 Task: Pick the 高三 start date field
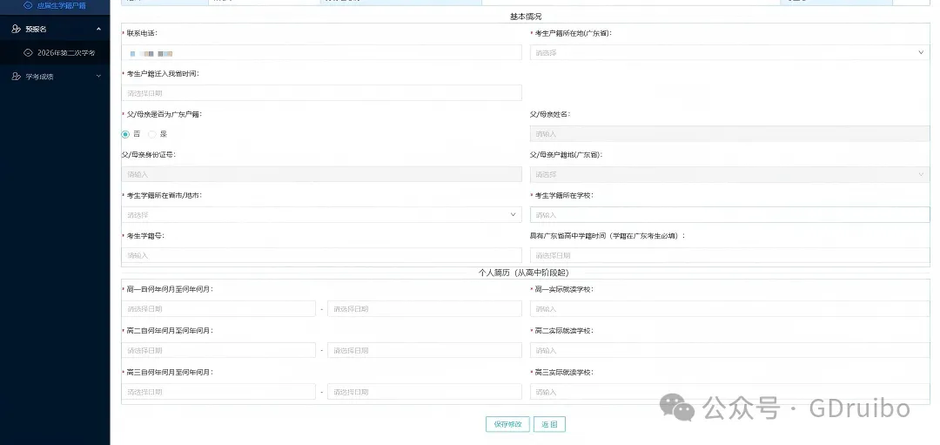(x=218, y=392)
